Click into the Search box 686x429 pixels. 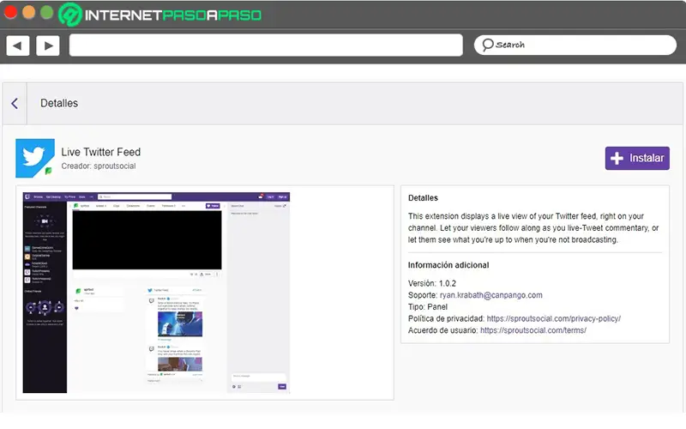point(575,45)
